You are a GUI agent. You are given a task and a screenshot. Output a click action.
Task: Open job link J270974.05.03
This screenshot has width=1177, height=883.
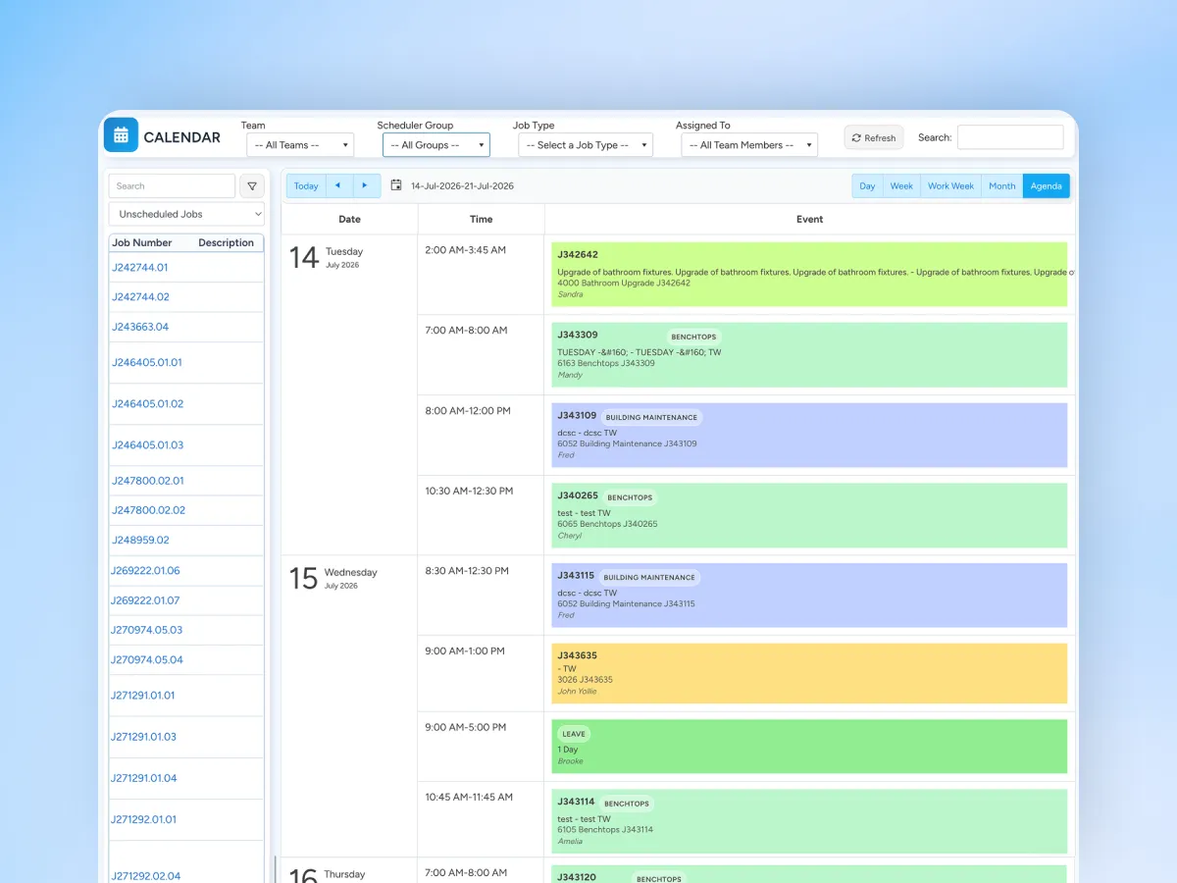pos(147,630)
